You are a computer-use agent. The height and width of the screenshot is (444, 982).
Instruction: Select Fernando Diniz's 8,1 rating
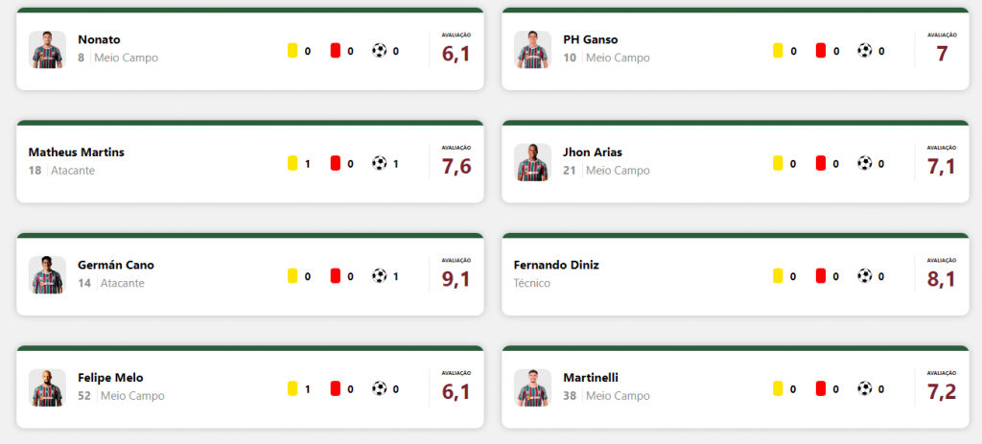[x=942, y=279]
